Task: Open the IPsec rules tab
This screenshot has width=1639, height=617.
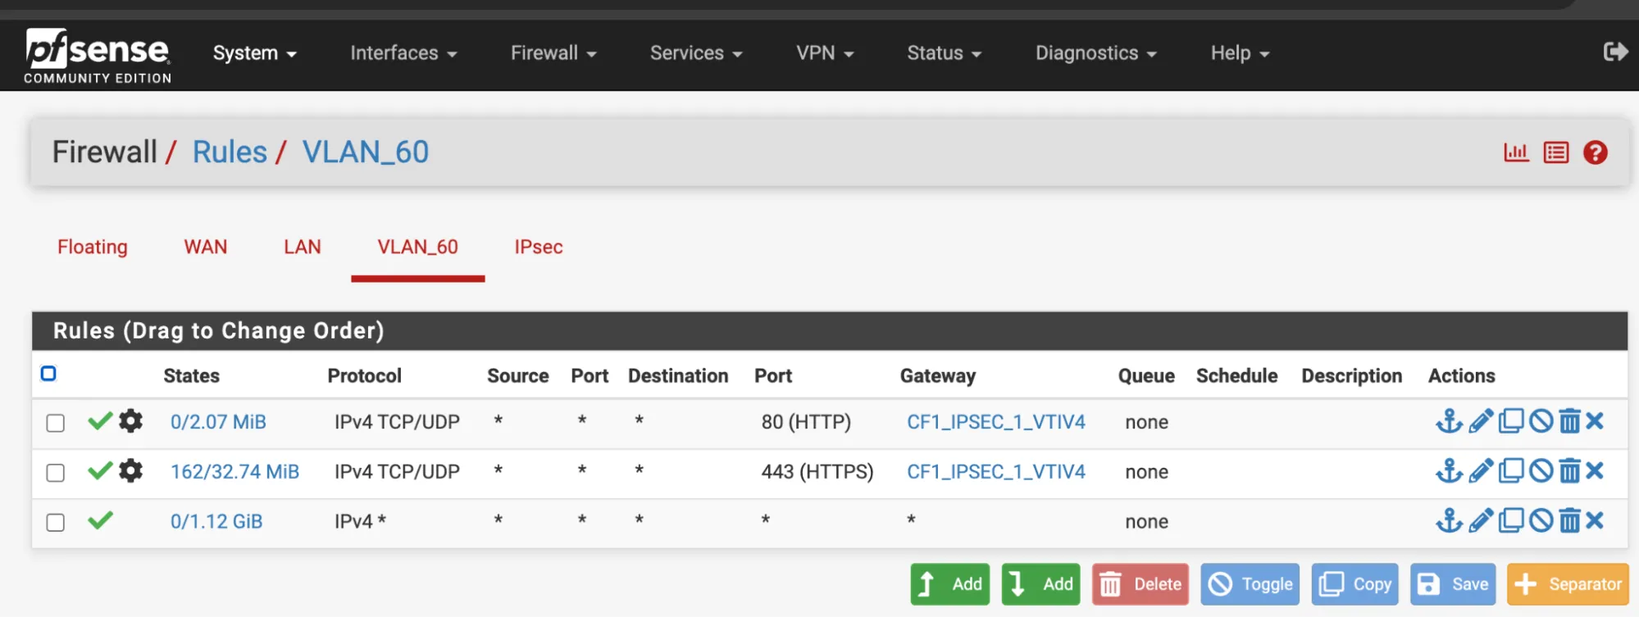Action: tap(539, 247)
